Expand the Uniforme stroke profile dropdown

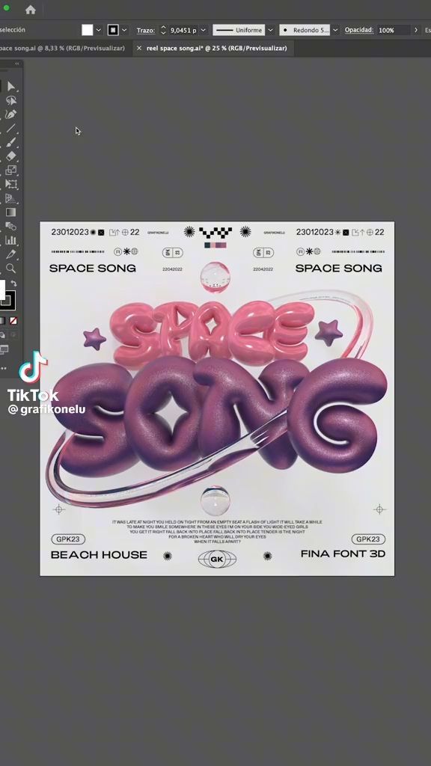coord(270,30)
